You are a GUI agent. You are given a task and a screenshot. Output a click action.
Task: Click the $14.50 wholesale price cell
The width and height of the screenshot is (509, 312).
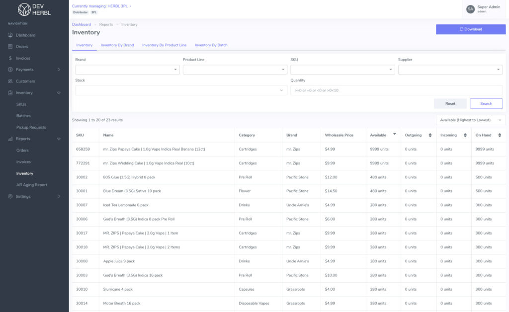(x=331, y=191)
